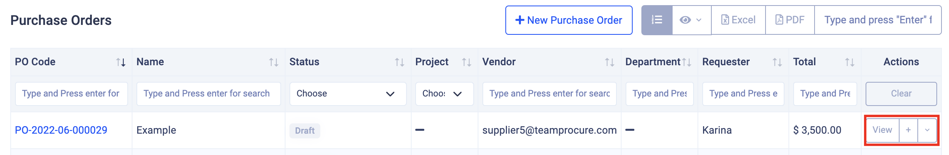Image resolution: width=949 pixels, height=155 pixels.
Task: Clear all column filters
Action: (901, 94)
